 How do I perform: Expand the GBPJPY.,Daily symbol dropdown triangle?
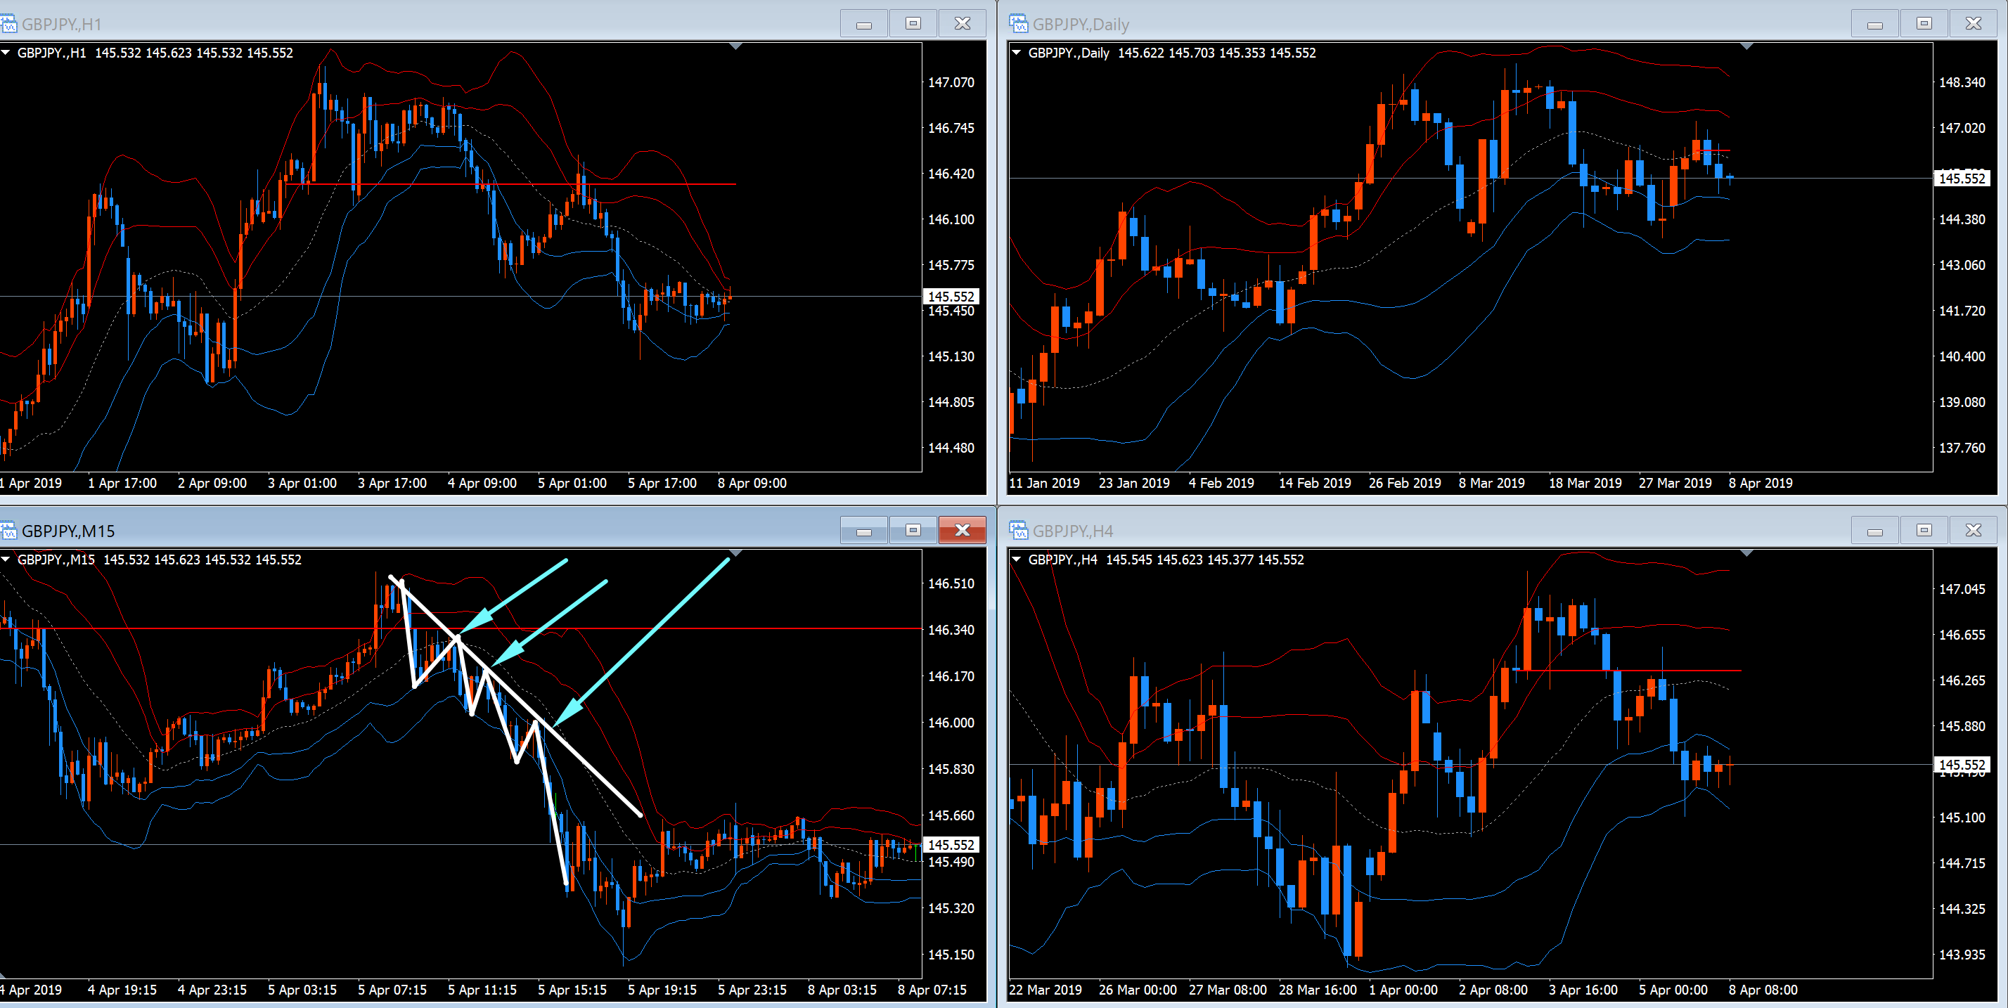tap(1016, 53)
